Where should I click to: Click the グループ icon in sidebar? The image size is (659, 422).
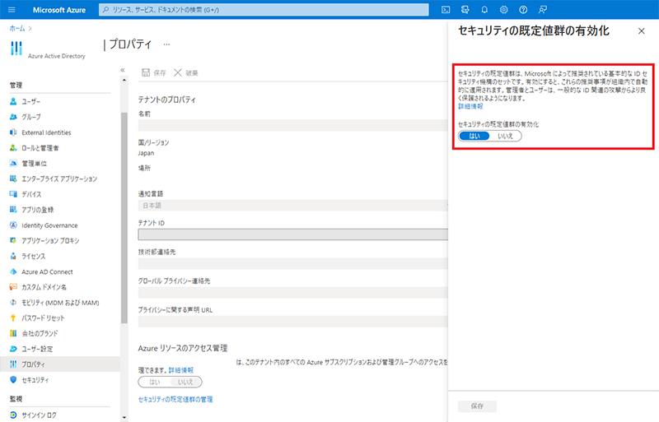(x=13, y=117)
